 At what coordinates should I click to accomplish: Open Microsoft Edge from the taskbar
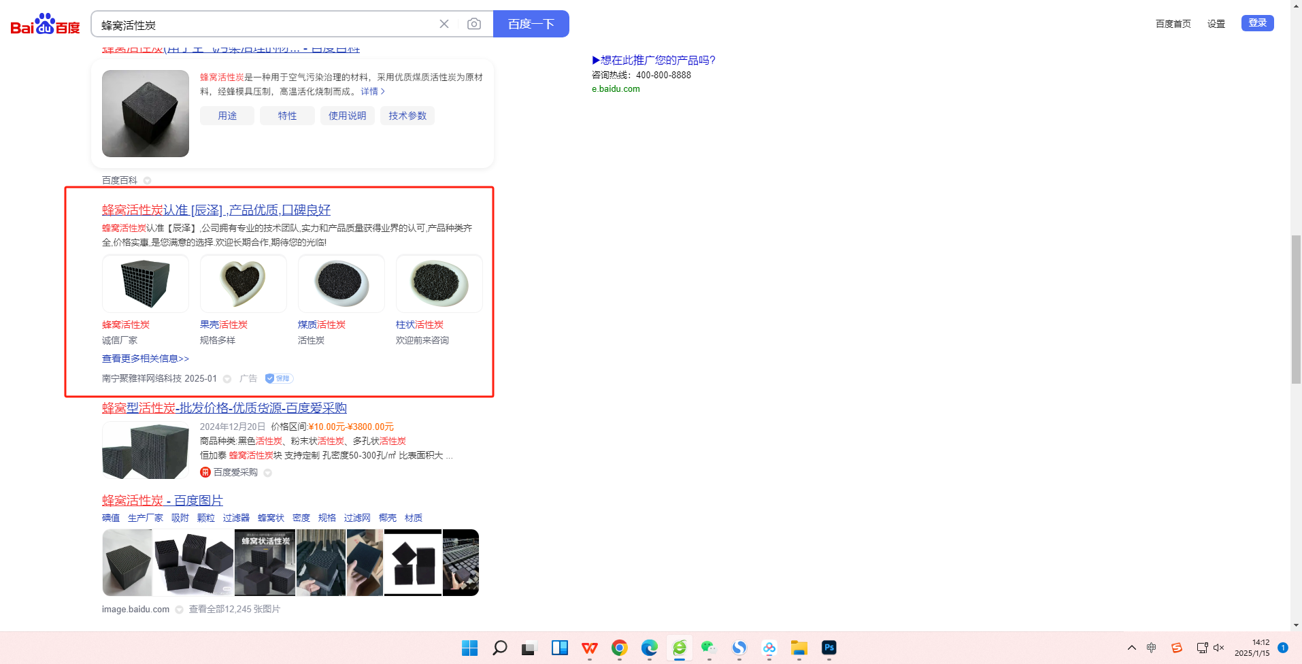click(650, 648)
